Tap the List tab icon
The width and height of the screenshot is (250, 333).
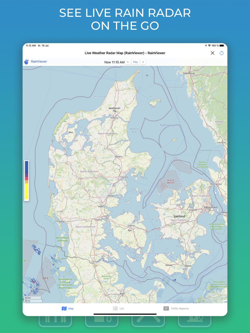click(x=115, y=309)
